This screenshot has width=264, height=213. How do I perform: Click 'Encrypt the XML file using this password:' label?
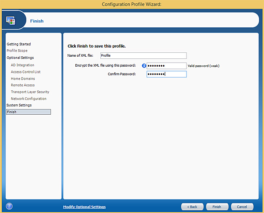(106, 65)
